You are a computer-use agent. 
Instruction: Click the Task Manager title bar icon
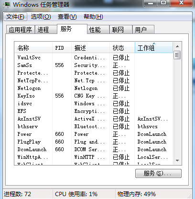click(x=7, y=4)
